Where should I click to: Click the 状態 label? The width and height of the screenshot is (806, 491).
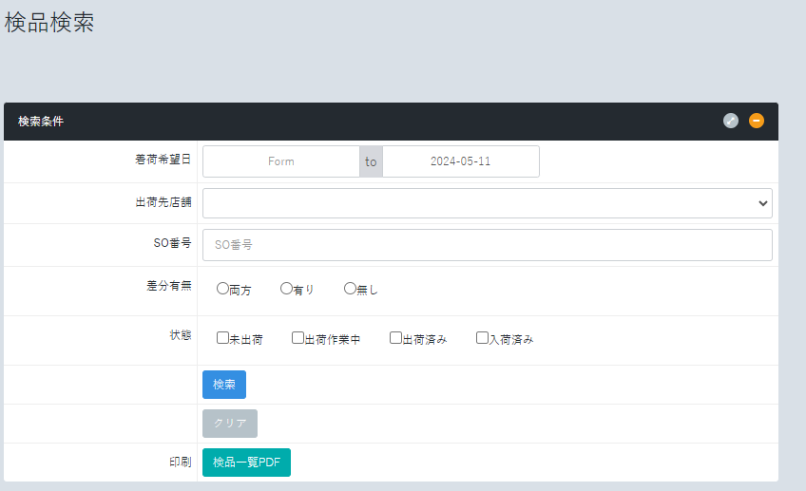(x=181, y=335)
